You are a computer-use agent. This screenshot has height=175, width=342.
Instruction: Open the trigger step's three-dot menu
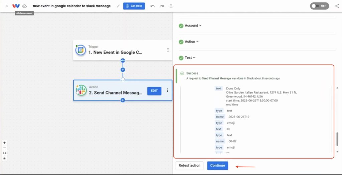pos(168,50)
